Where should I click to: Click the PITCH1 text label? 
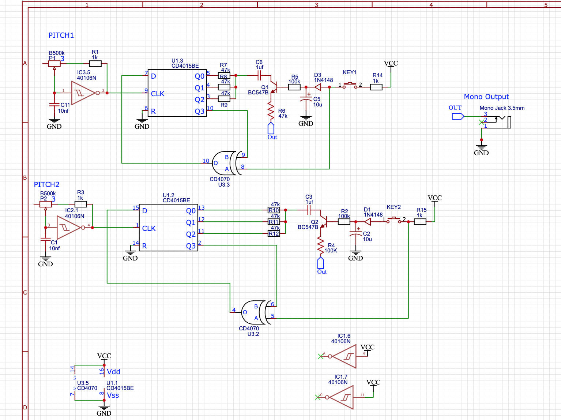(x=61, y=35)
